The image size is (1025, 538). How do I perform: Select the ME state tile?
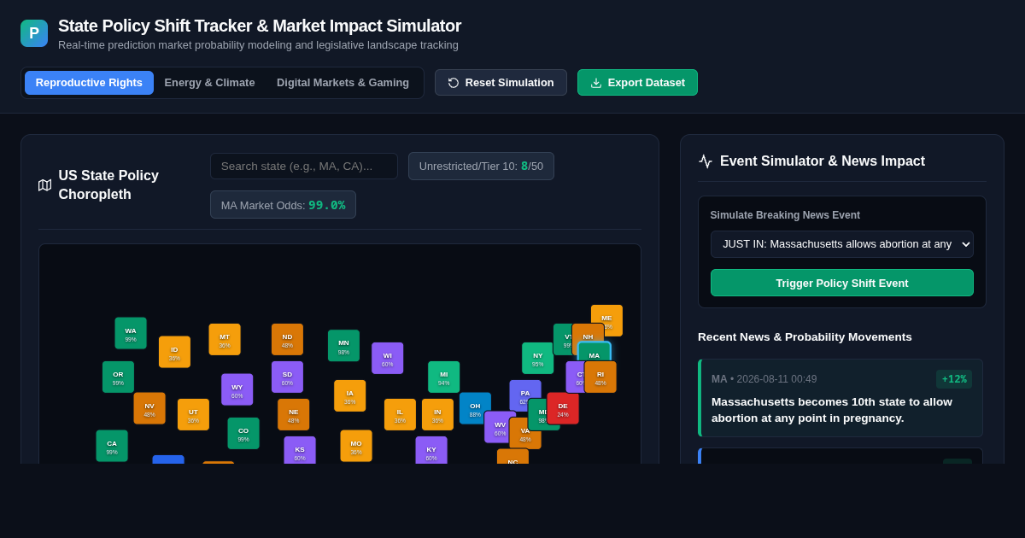pyautogui.click(x=606, y=320)
